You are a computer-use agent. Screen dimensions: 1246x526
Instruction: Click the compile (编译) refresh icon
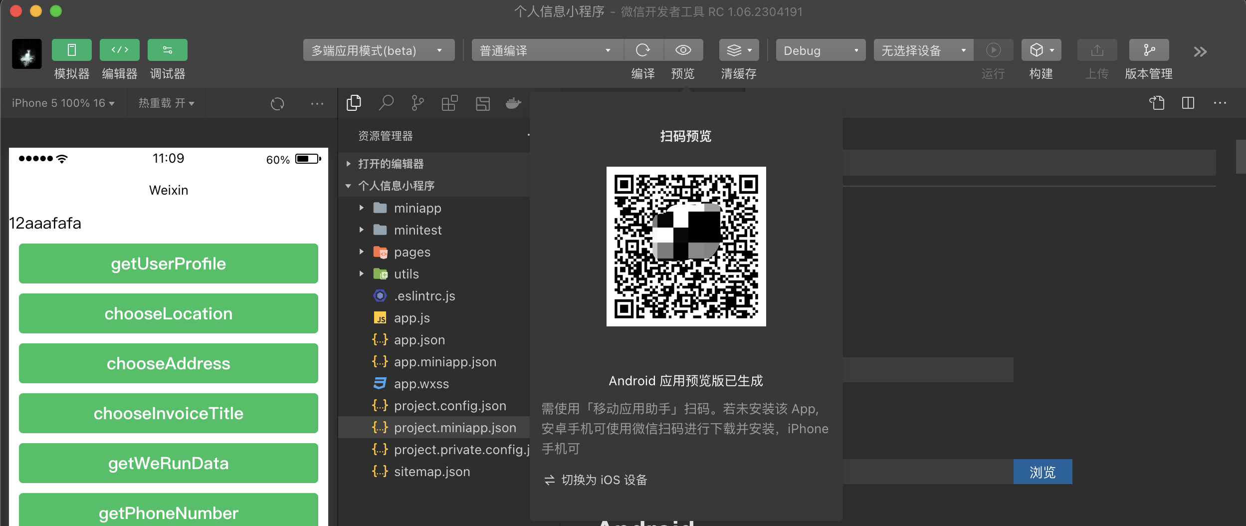pyautogui.click(x=643, y=50)
